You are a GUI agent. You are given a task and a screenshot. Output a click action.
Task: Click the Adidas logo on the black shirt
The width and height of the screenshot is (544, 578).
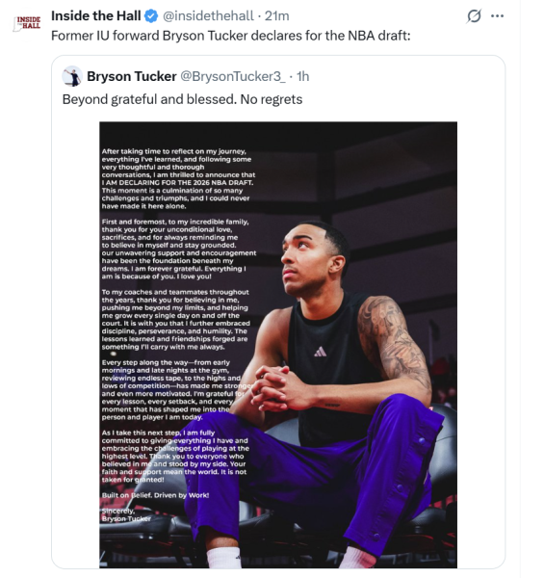point(320,352)
